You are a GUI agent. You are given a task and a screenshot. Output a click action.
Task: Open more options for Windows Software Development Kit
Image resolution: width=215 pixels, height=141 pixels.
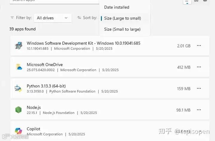(199, 46)
